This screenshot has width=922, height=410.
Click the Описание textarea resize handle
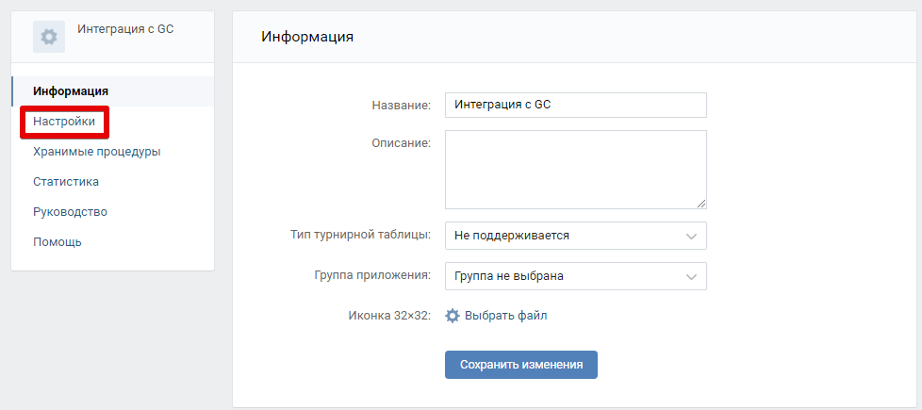(701, 203)
